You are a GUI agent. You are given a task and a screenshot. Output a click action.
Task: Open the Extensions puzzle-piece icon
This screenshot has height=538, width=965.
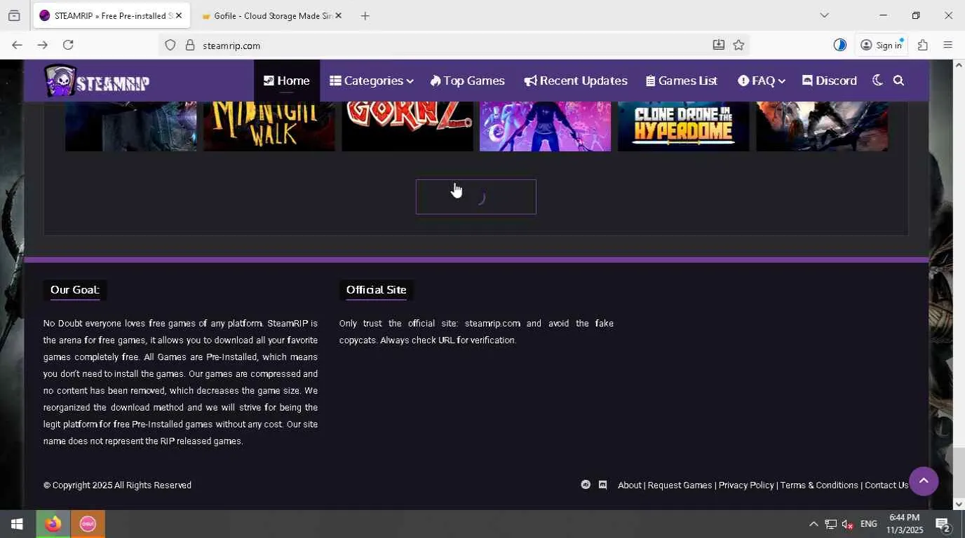click(x=923, y=45)
